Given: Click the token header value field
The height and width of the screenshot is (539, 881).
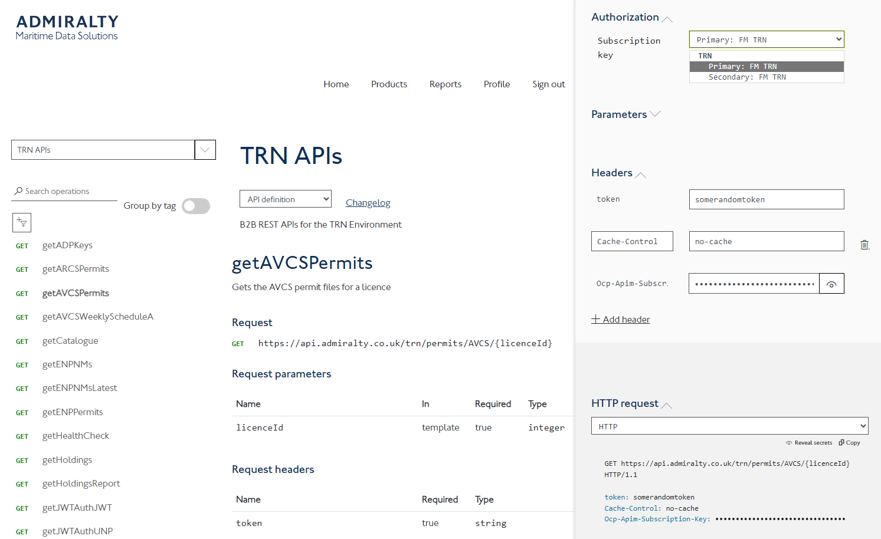Looking at the screenshot, I should 766,199.
